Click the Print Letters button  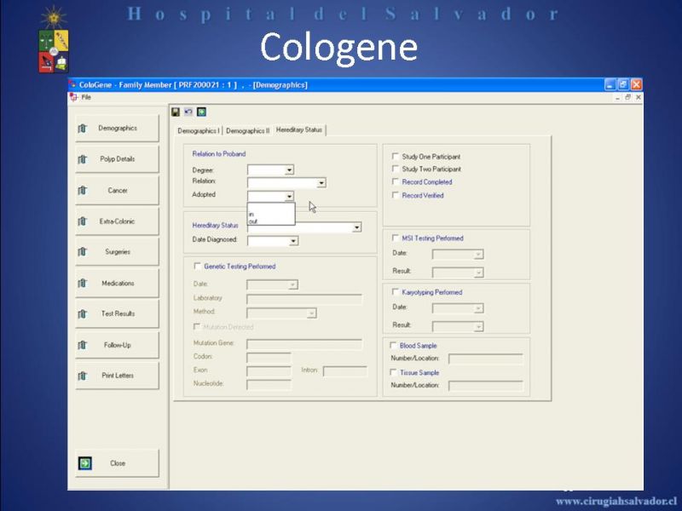117,376
